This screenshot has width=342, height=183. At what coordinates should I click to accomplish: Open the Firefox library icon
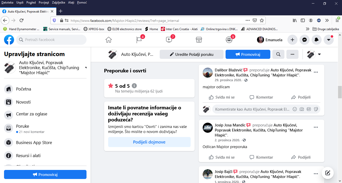(295, 20)
